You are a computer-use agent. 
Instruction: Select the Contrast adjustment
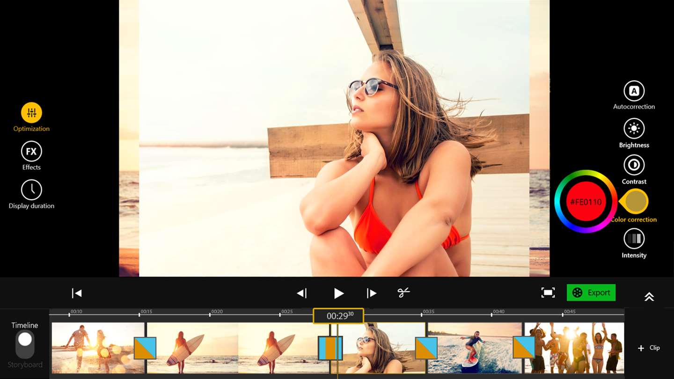click(x=634, y=165)
